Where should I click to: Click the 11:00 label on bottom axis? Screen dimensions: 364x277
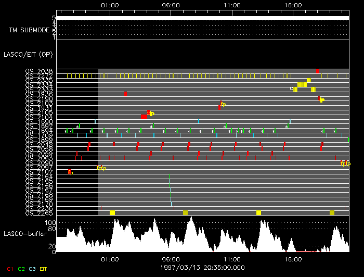click(232, 259)
